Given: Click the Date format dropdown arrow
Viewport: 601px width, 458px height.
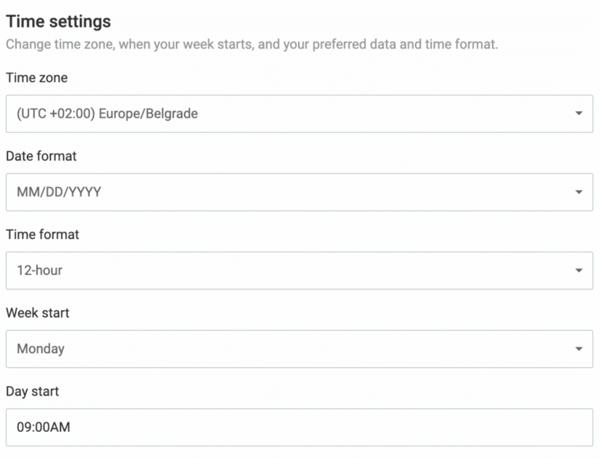Looking at the screenshot, I should 578,192.
